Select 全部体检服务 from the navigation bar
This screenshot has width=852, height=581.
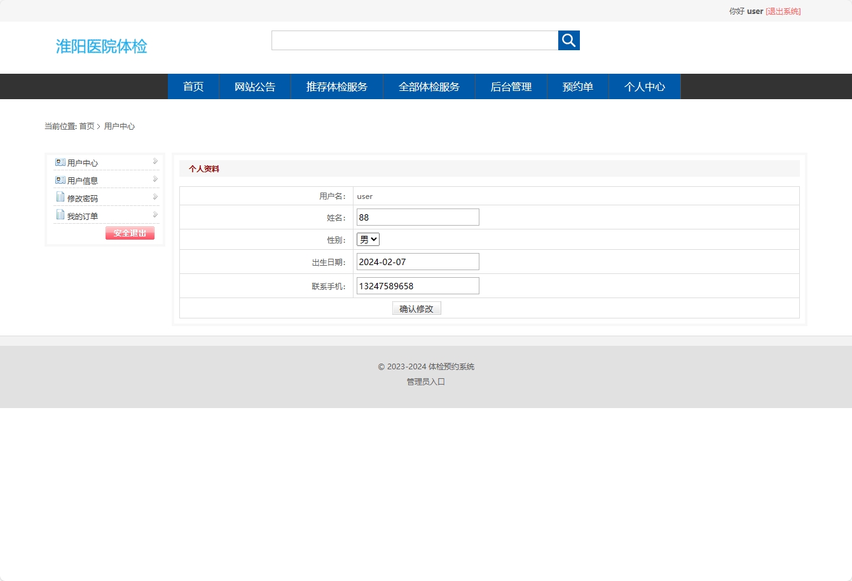pos(429,86)
